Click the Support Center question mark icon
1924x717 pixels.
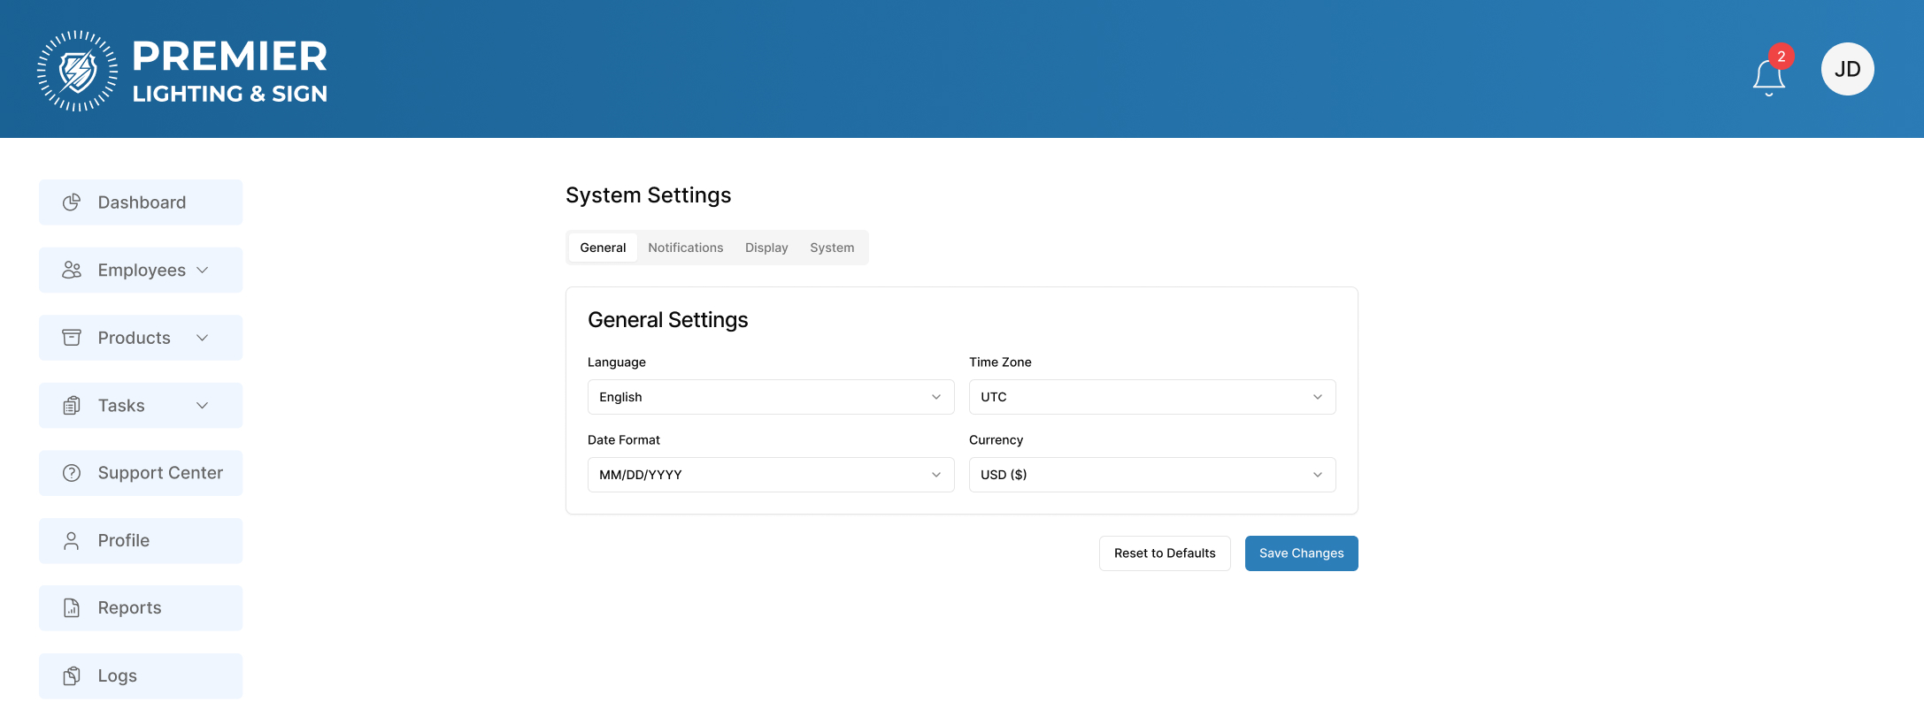72,473
